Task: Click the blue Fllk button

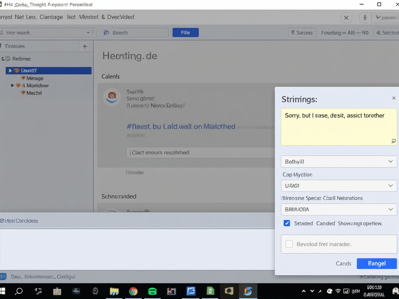Action: tap(185, 33)
